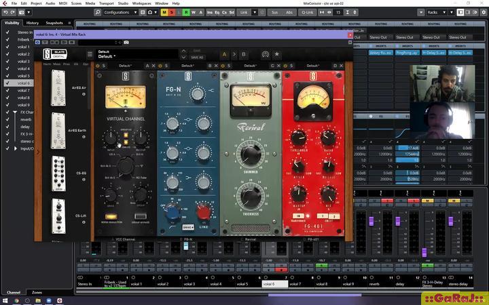Toggle visibility checkmark for vokal 1
This screenshot has width=489, height=305.
pos(7,47)
